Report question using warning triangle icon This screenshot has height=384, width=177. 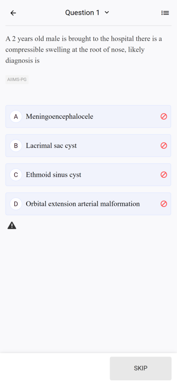click(12, 225)
